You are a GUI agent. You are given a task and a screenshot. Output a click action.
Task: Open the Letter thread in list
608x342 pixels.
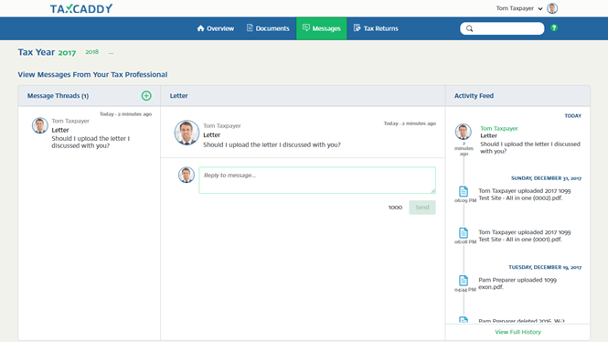point(90,130)
